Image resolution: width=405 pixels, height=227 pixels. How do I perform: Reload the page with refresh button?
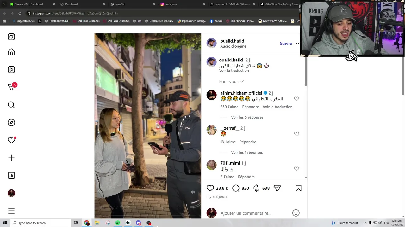(20, 13)
